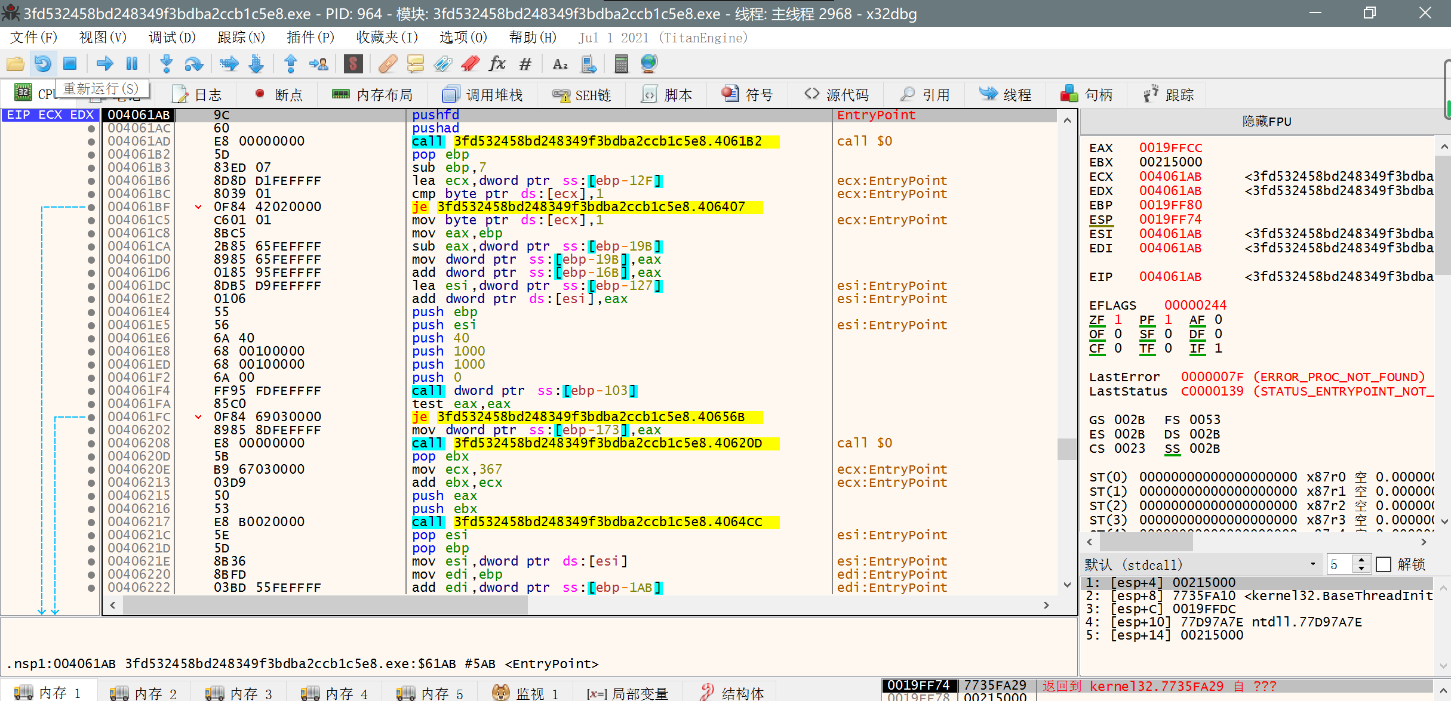Screen dimensions: 1451x701
Task: Click the 隐藏FPU button
Action: tap(1265, 121)
